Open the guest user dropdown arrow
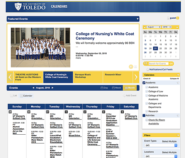This screenshot has width=185, height=158. [178, 18]
